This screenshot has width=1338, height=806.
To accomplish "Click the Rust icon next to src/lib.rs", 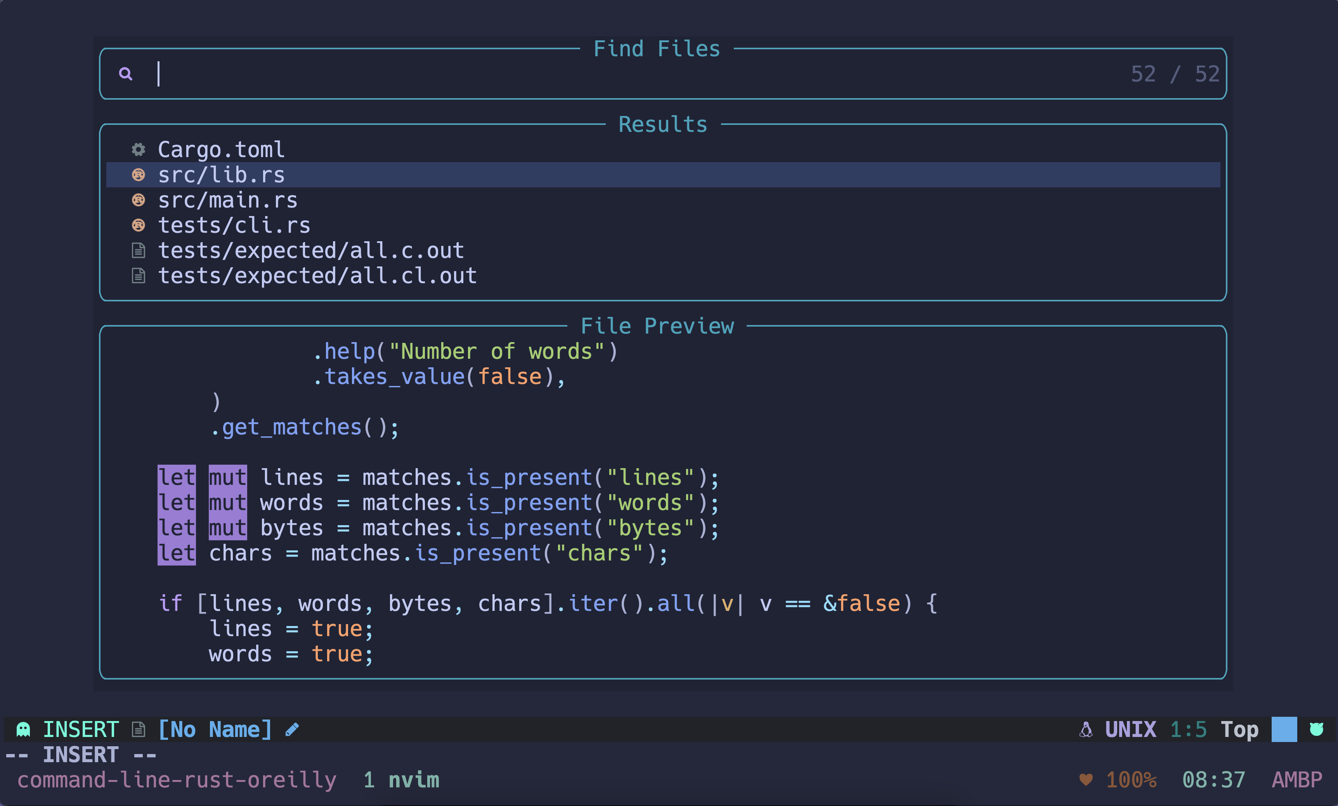I will tap(139, 175).
